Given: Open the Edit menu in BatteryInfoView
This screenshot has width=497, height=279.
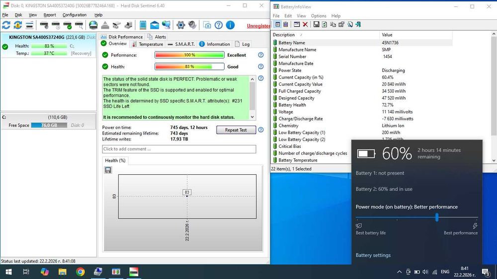Looking at the screenshot, I should tap(288, 16).
